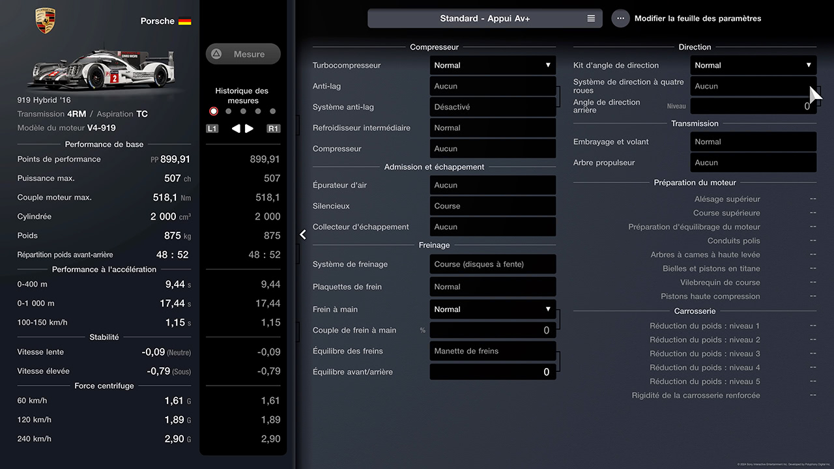Select the second measurement history dot
This screenshot has height=469, width=834.
tap(228, 111)
